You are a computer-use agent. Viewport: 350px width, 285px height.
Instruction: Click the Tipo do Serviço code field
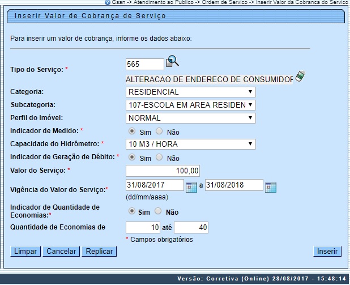coord(144,64)
